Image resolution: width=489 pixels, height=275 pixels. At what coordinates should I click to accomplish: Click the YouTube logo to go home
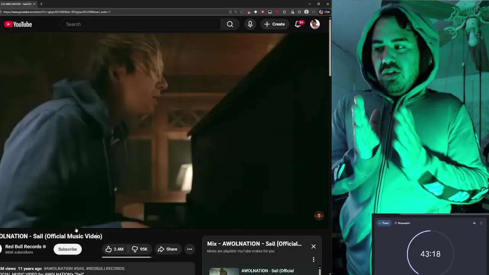coord(18,24)
